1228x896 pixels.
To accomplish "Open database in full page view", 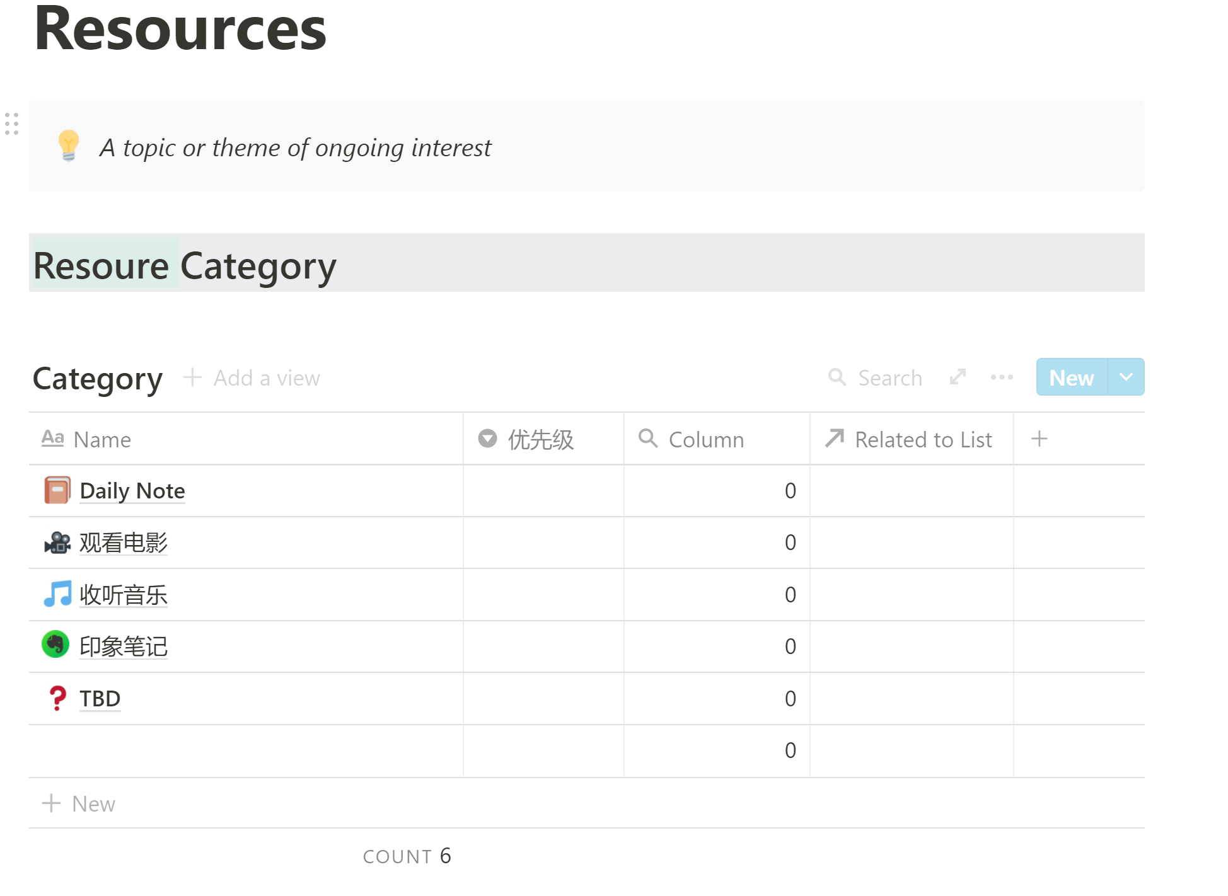I will [958, 377].
